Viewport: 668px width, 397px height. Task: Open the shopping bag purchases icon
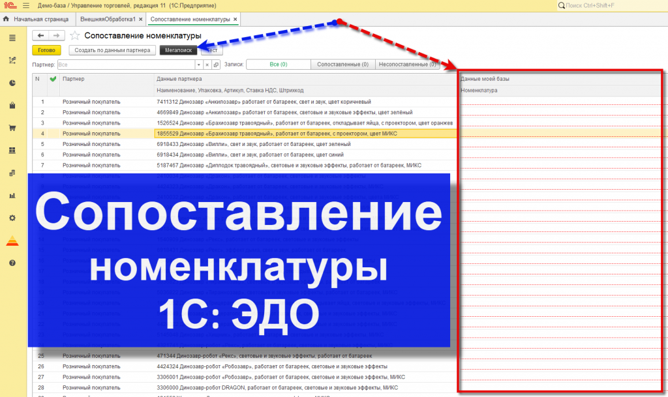(x=12, y=105)
